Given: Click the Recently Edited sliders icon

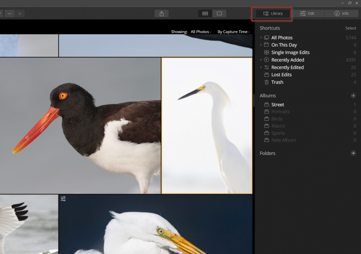Looking at the screenshot, I should 267,67.
